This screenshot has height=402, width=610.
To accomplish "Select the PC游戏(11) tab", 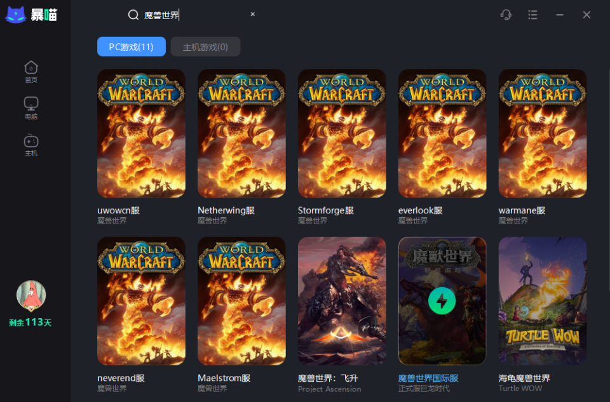I will (x=132, y=46).
